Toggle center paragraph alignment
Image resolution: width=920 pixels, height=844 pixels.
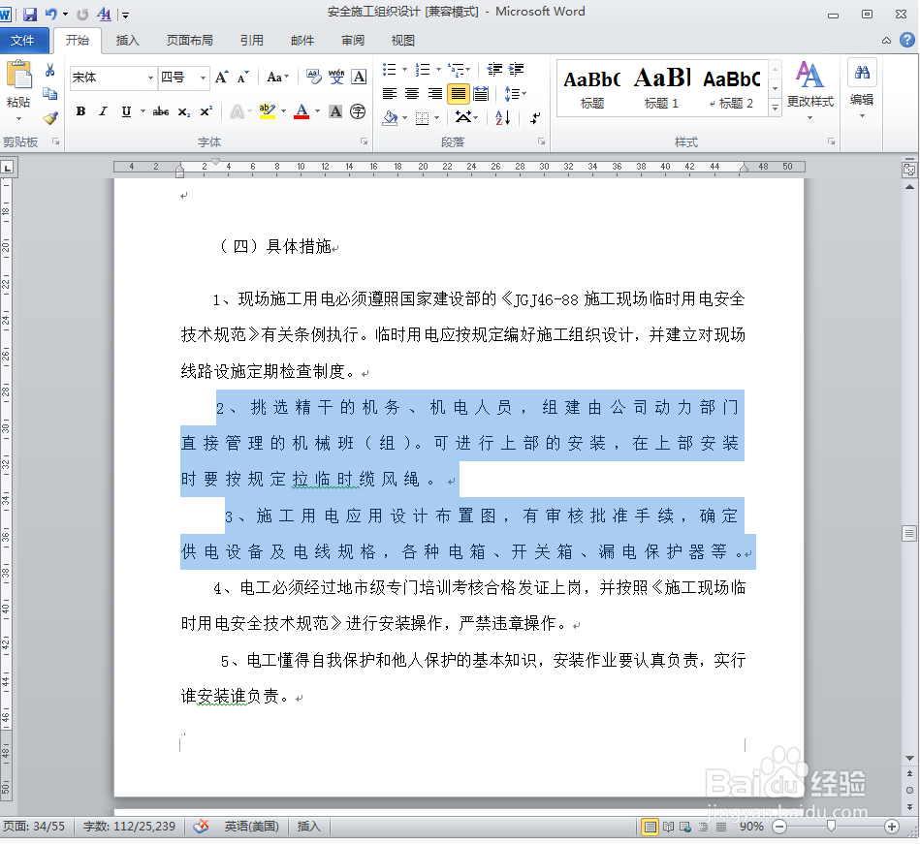click(410, 93)
